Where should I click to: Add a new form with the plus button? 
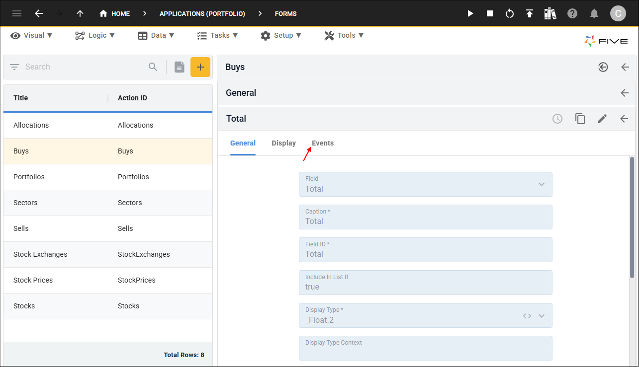[200, 67]
